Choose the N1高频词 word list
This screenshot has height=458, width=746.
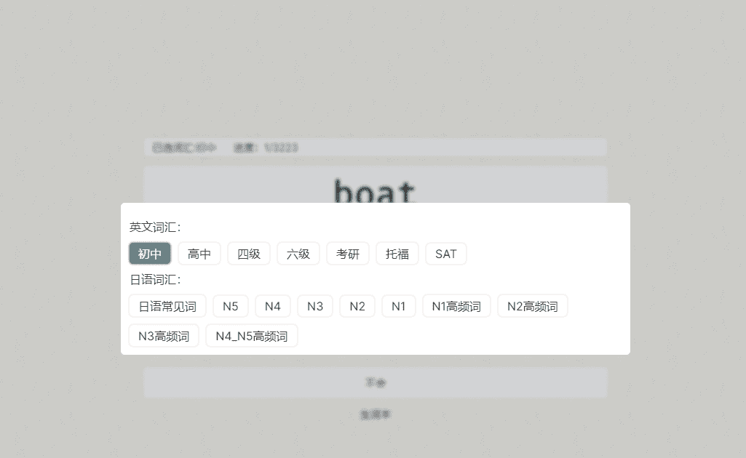tap(456, 305)
